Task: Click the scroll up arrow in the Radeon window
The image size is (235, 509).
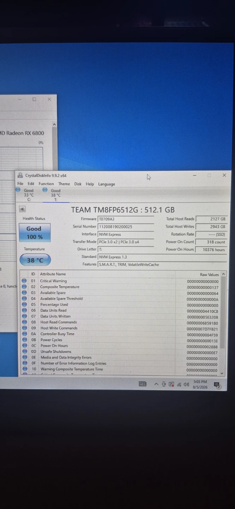Action: [54, 124]
